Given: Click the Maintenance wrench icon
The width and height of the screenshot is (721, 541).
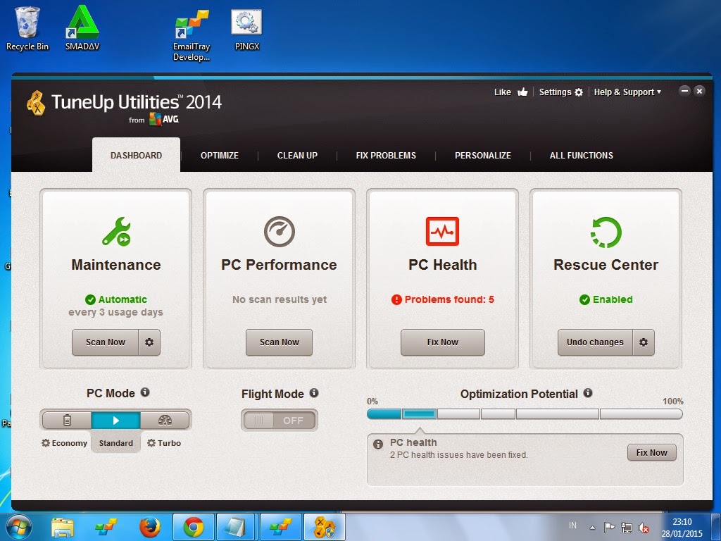Looking at the screenshot, I should [116, 231].
